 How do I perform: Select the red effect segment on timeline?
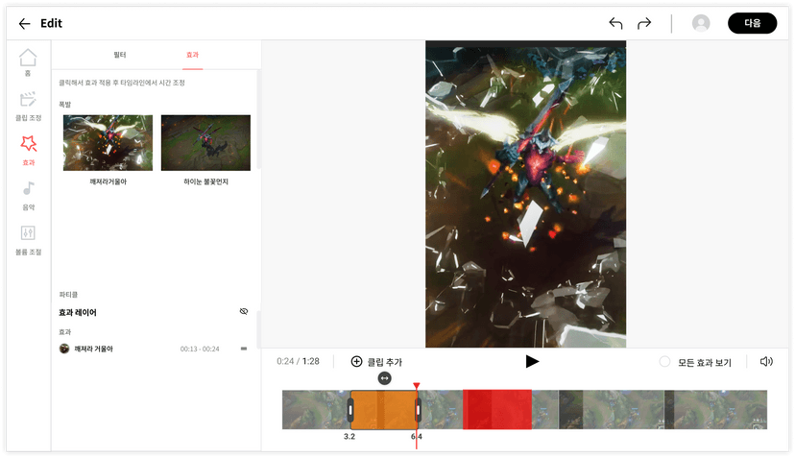(497, 410)
